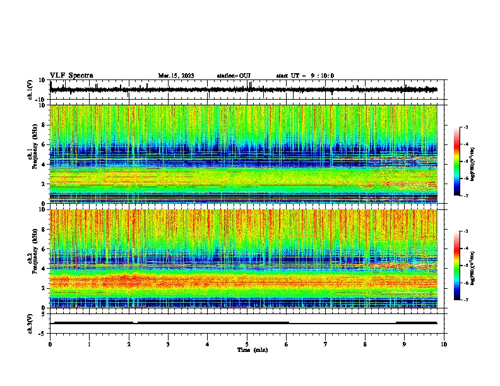Select the ch.1 spectrogram color scale bar
Viewport: 500px width, 386px height.
(456, 161)
